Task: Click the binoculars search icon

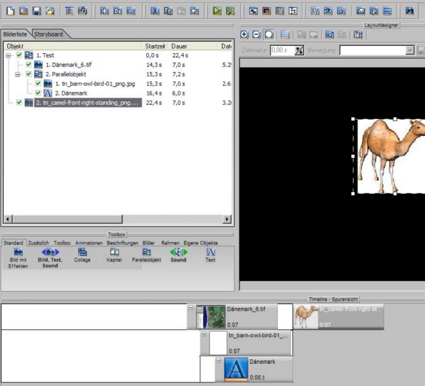Action: click(x=410, y=11)
